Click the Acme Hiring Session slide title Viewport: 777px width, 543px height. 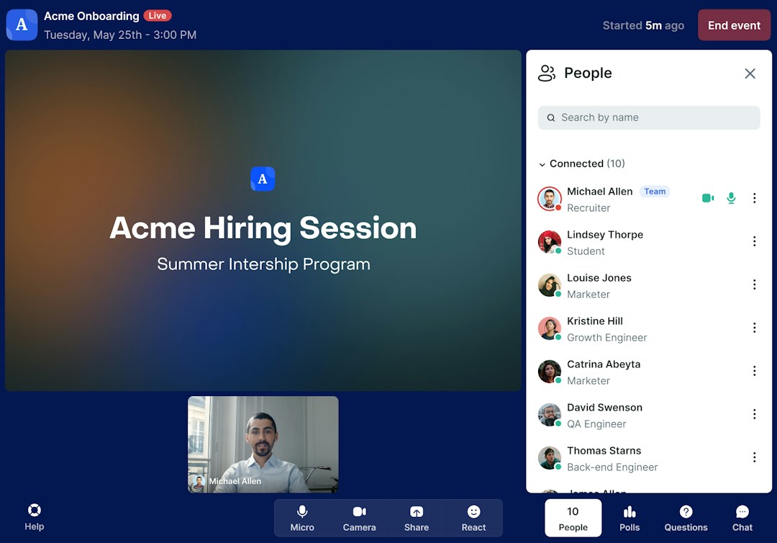tap(263, 228)
